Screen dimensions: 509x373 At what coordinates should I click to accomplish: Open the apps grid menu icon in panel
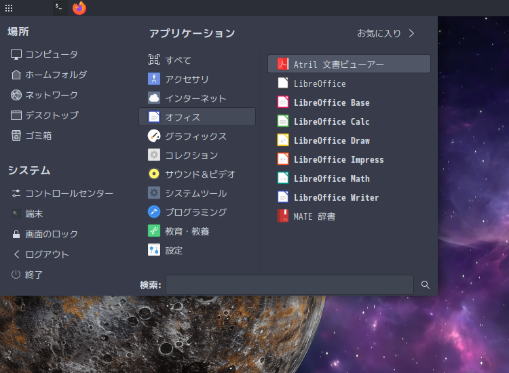[x=9, y=8]
